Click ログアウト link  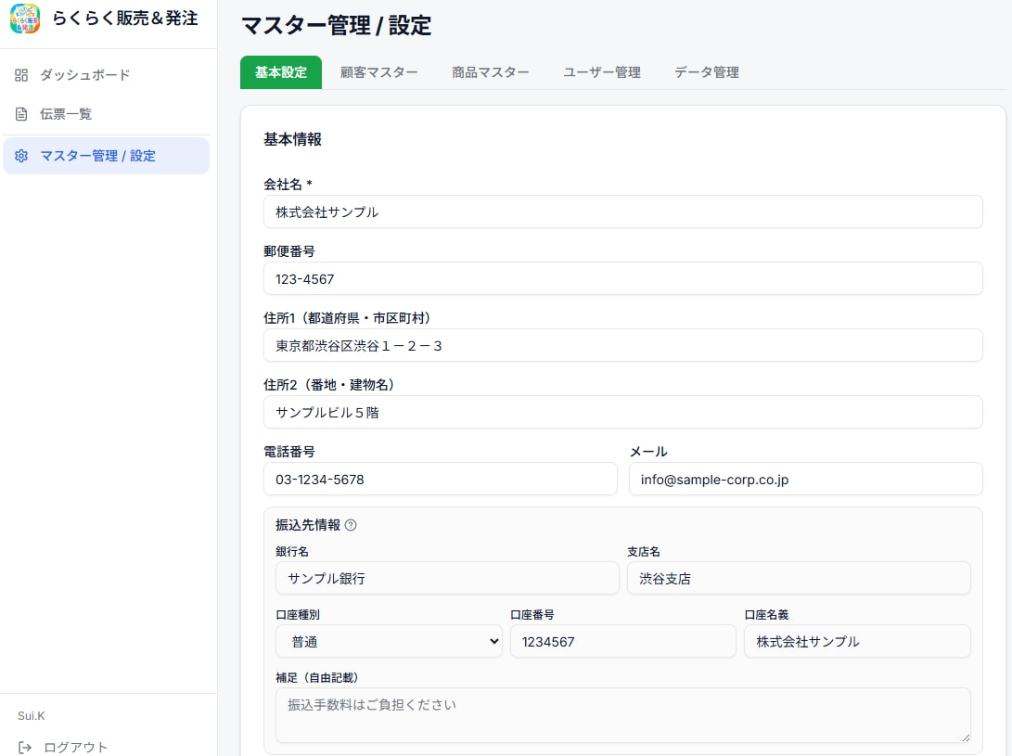pos(75,748)
